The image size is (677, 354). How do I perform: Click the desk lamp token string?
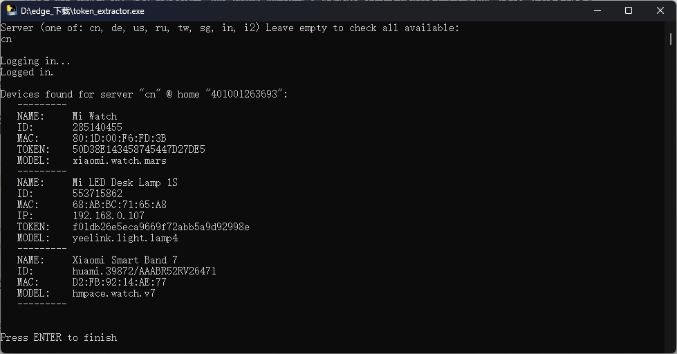(x=160, y=227)
